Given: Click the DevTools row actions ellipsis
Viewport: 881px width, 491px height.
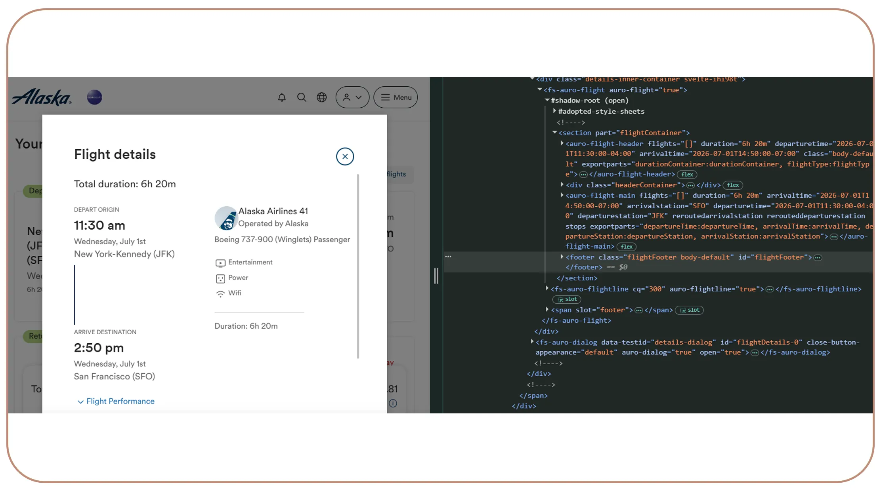Looking at the screenshot, I should pyautogui.click(x=448, y=257).
